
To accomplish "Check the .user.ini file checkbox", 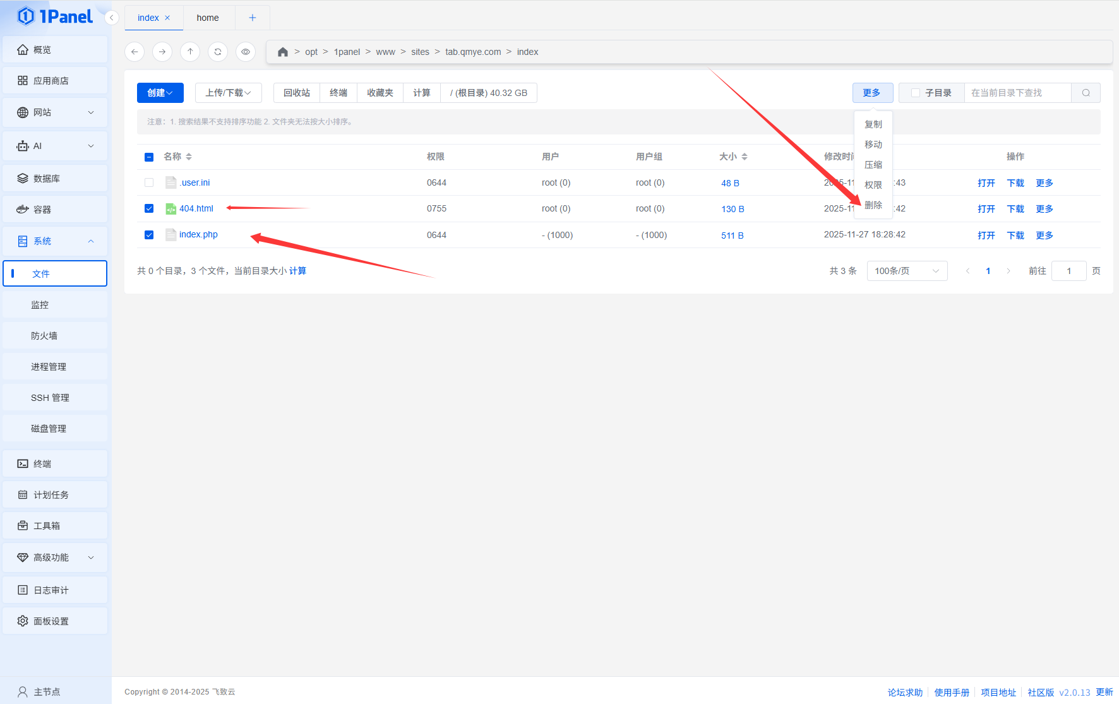I will (x=149, y=182).
